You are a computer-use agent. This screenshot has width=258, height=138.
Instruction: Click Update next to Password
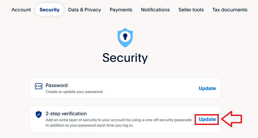(207, 88)
